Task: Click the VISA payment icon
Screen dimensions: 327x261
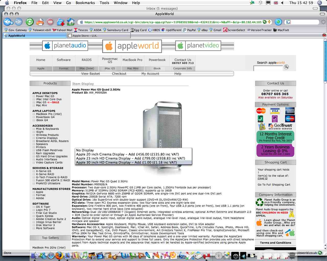Action: pyautogui.click(x=275, y=111)
